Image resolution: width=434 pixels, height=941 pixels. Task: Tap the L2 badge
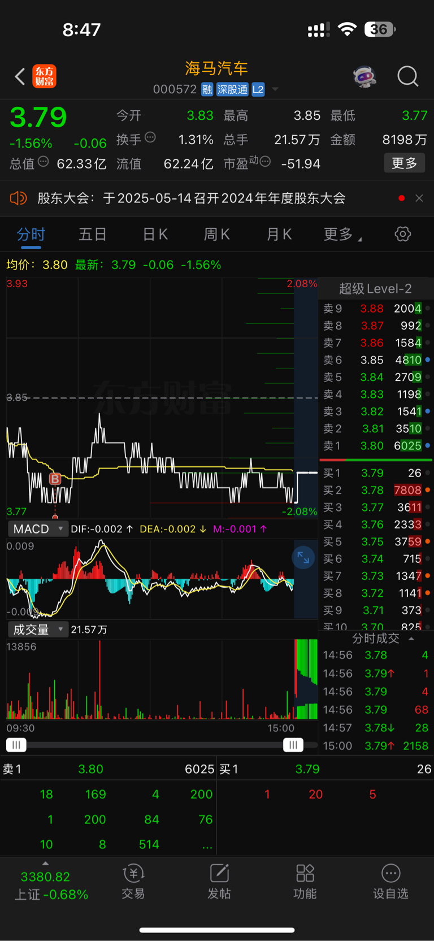(258, 89)
